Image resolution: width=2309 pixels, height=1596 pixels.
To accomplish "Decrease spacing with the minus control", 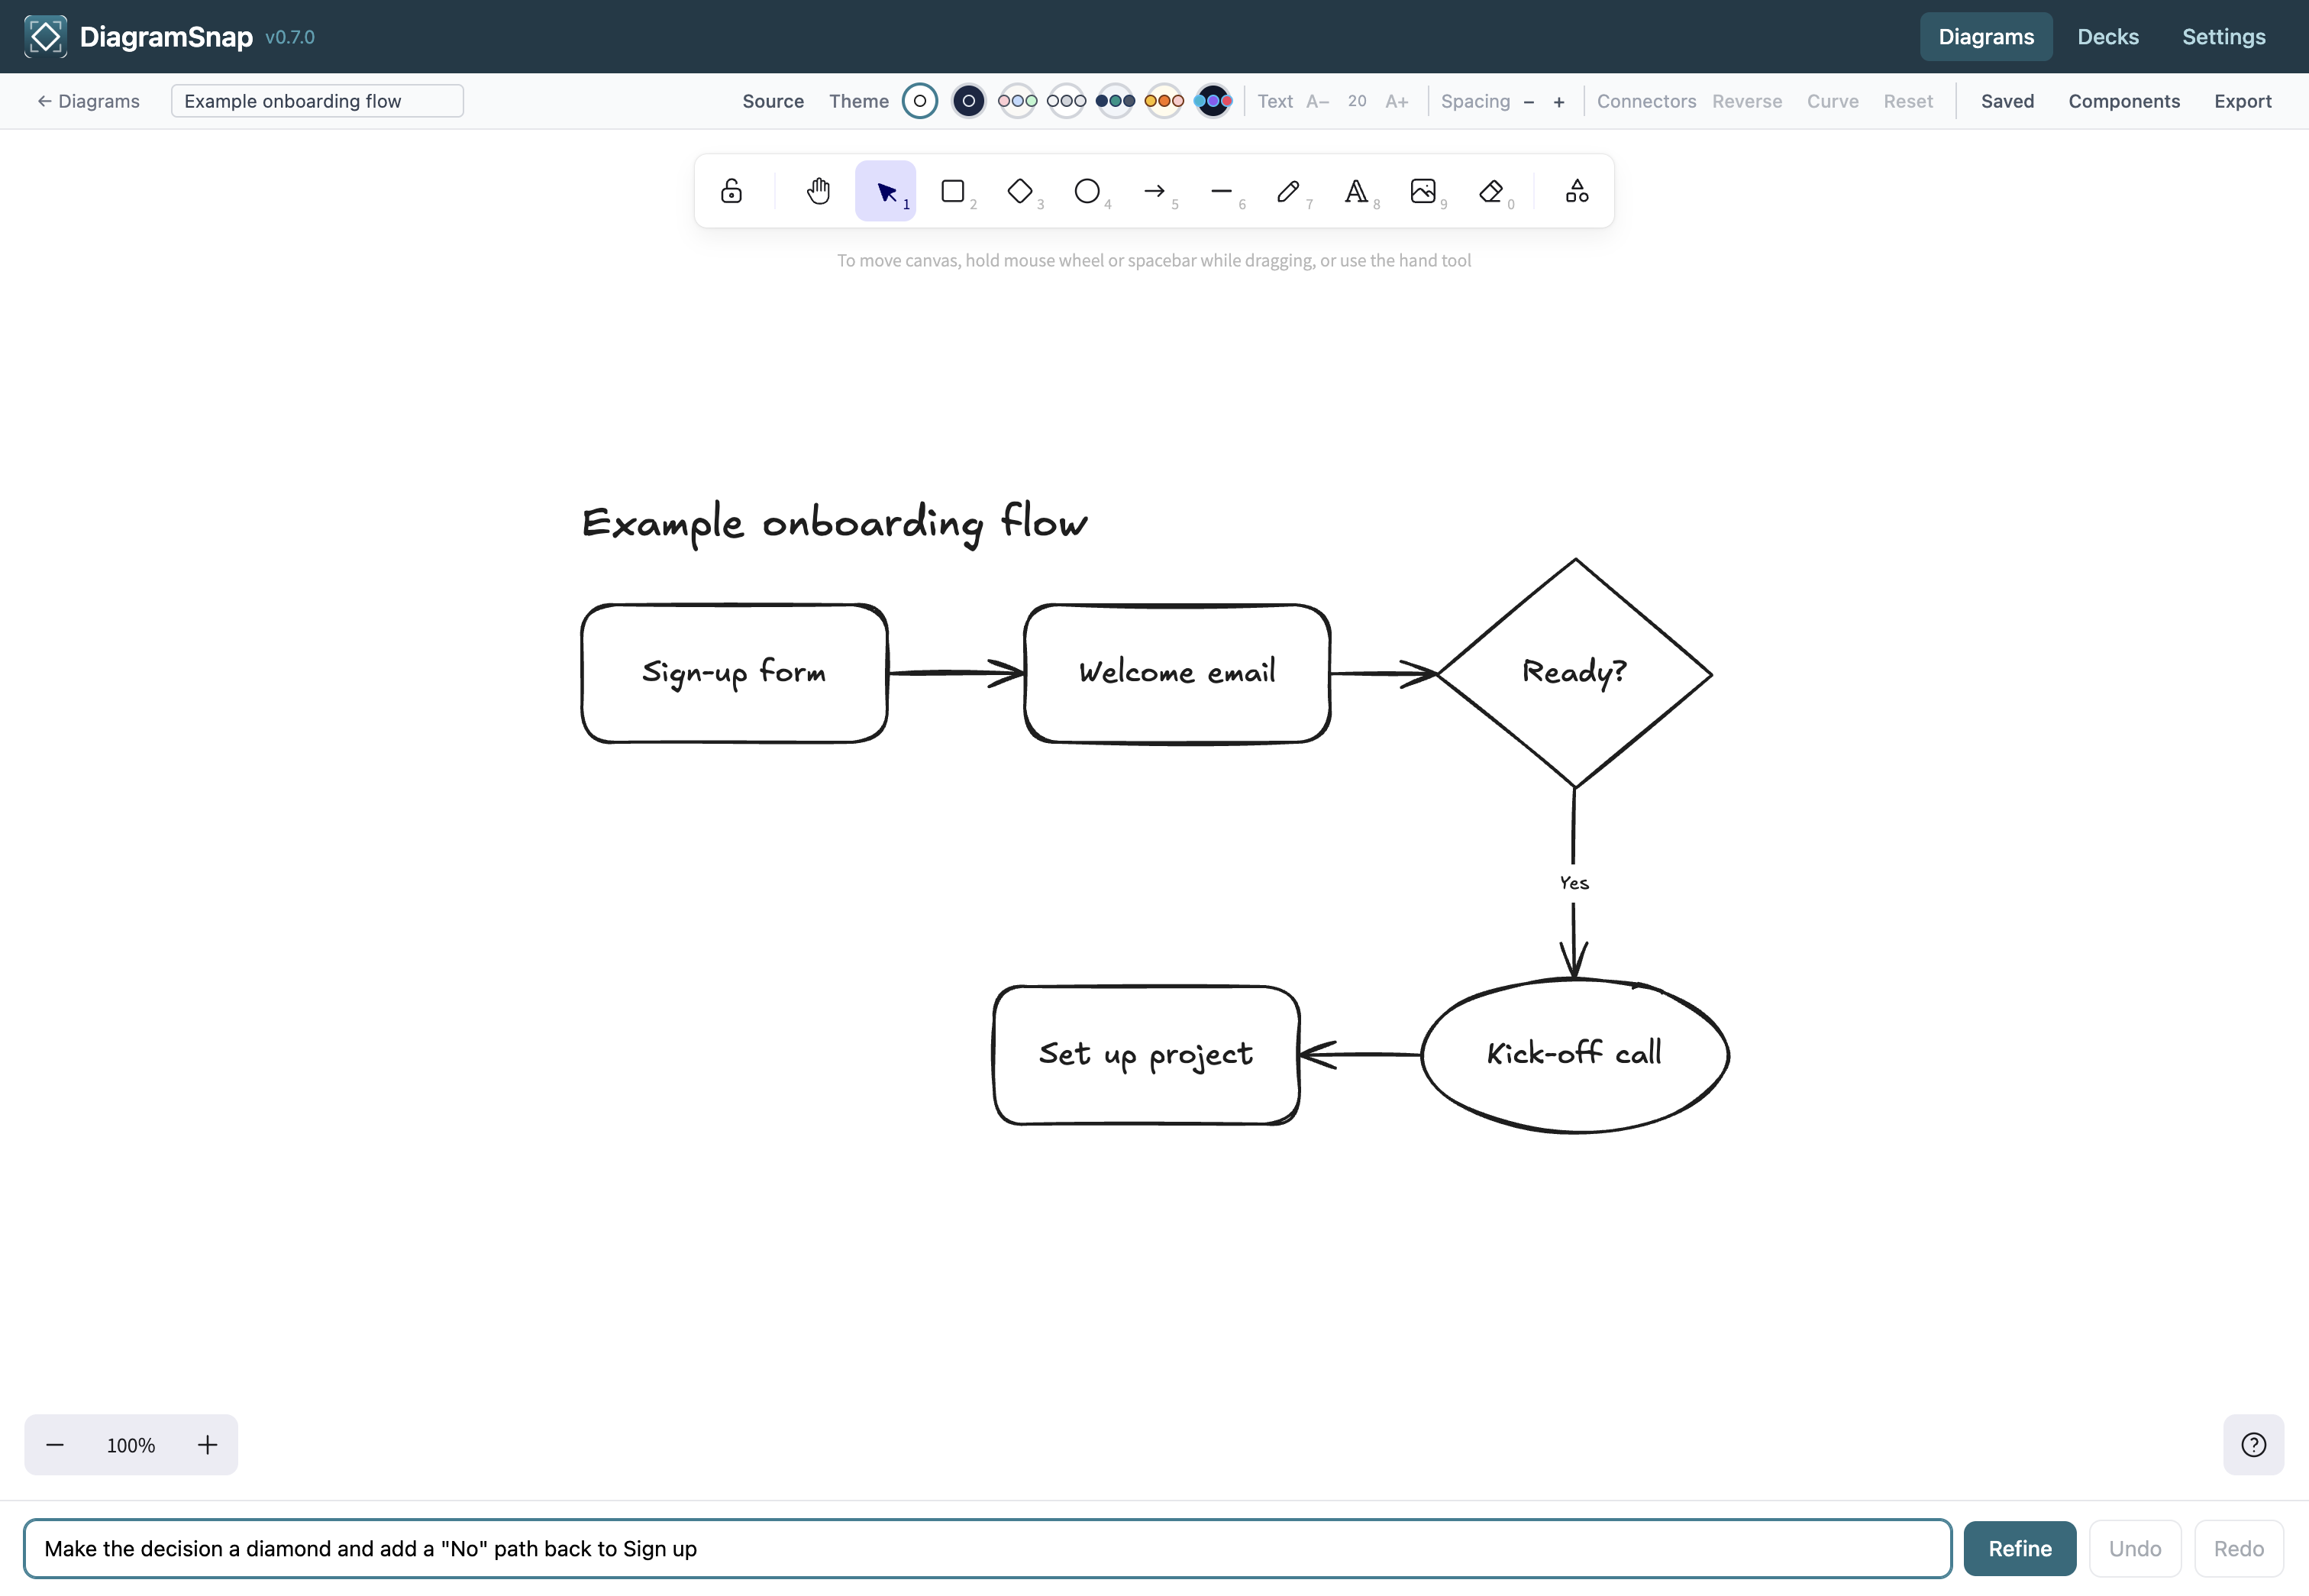I will 1528,101.
